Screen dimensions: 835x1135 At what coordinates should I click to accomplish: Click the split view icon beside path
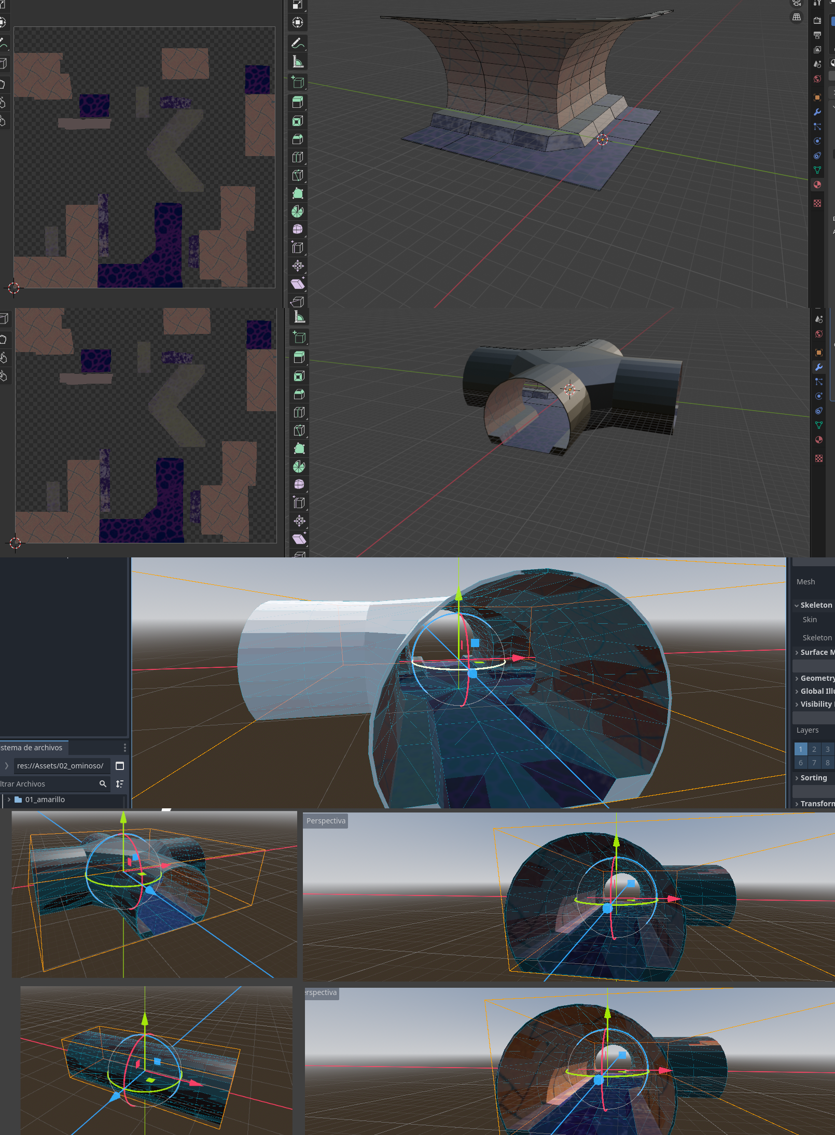120,766
